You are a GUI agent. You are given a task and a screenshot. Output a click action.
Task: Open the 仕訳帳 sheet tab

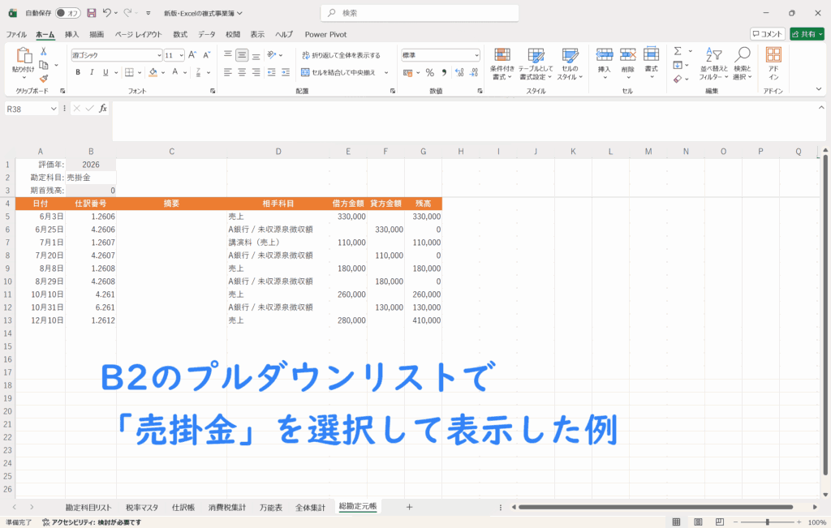[183, 507]
